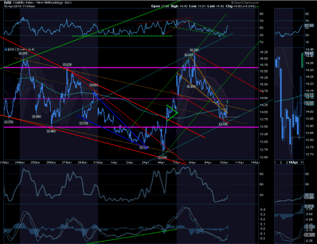Click the Low label in the quote header

click(x=193, y=6)
